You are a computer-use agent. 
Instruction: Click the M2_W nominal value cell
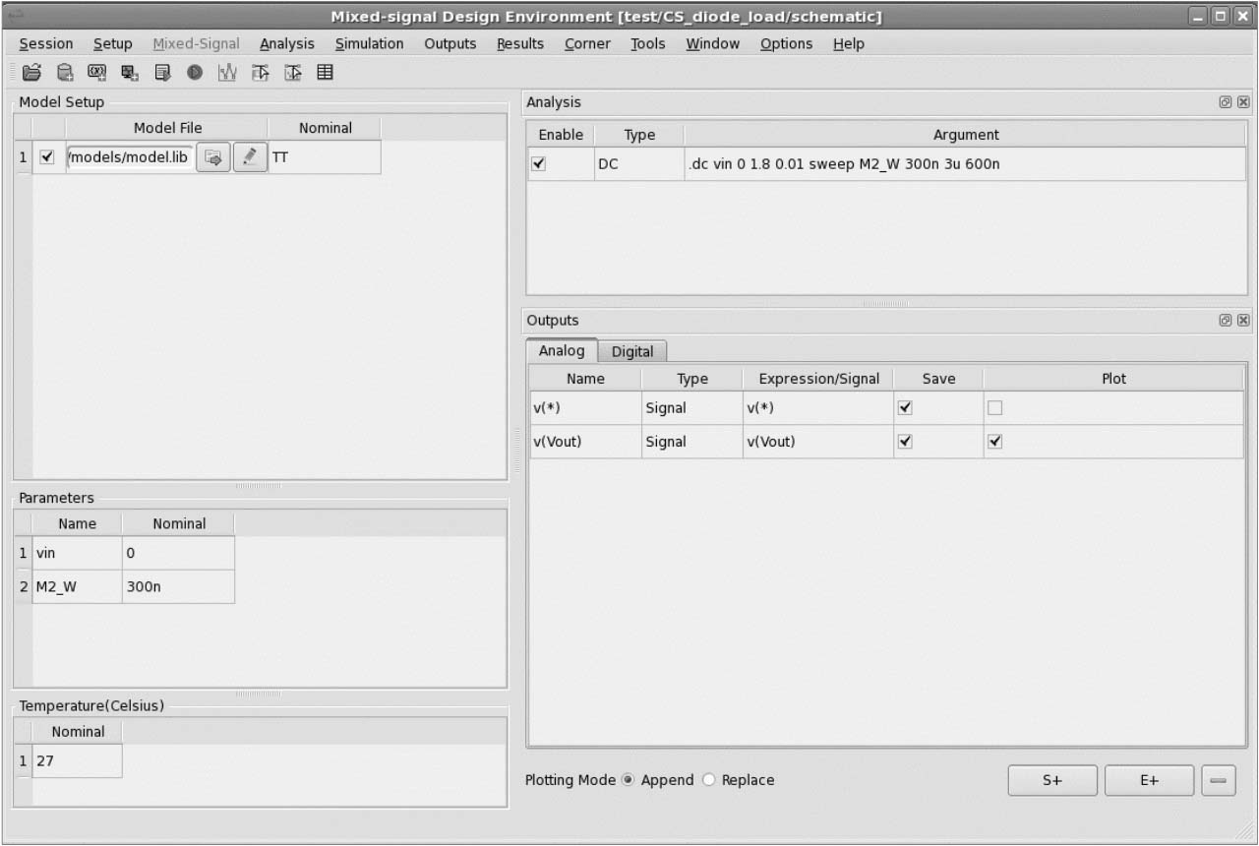pos(178,586)
